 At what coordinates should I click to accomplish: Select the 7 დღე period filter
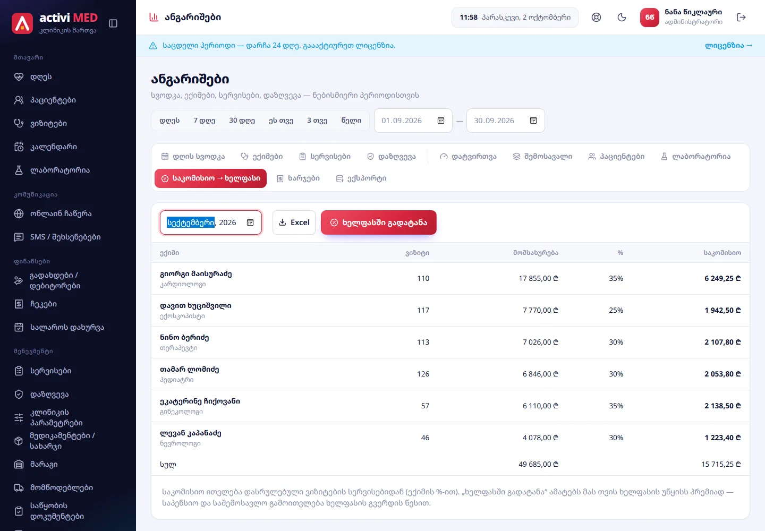click(x=204, y=121)
